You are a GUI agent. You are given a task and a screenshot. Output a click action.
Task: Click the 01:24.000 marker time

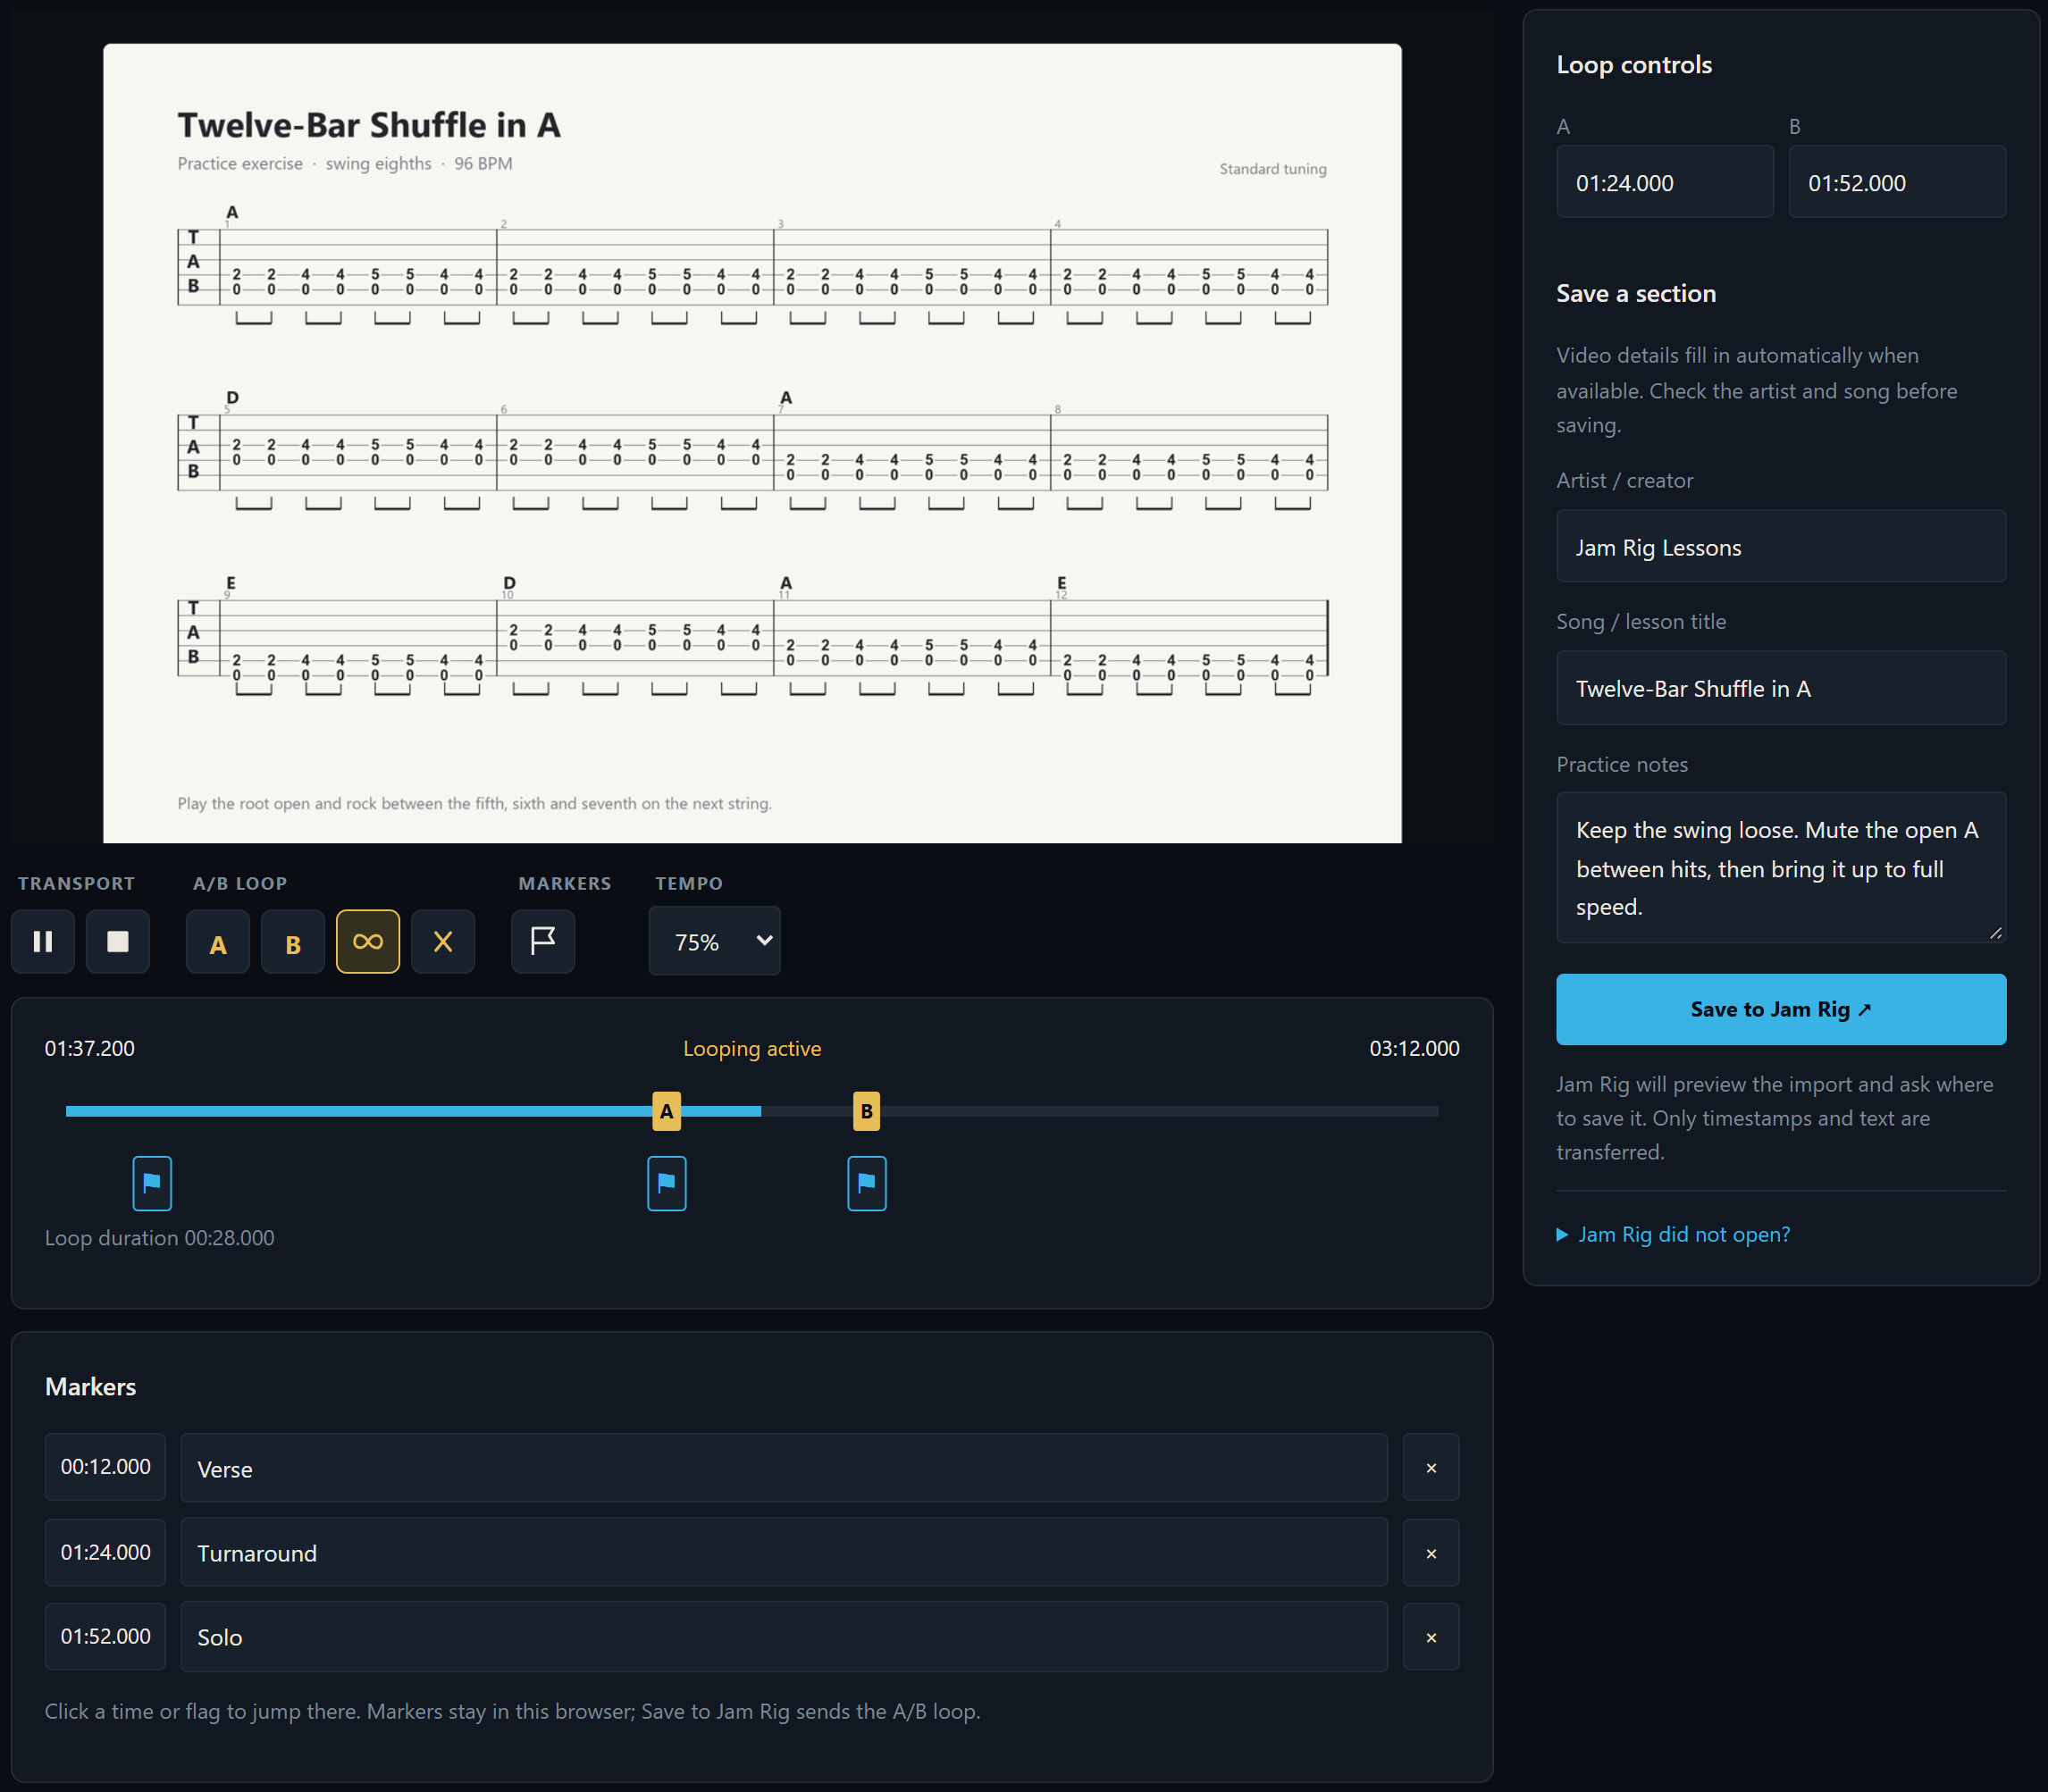105,1552
